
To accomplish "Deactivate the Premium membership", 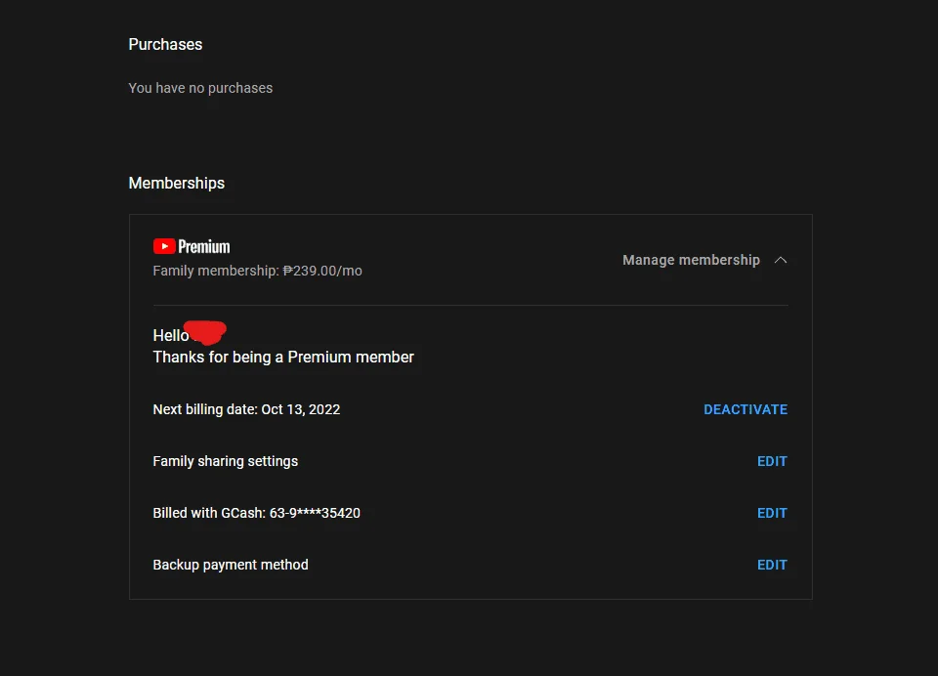I will click(x=746, y=409).
